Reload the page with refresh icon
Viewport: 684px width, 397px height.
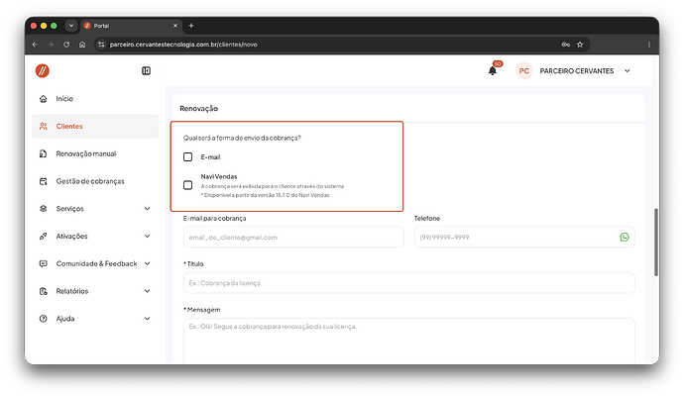(x=66, y=45)
